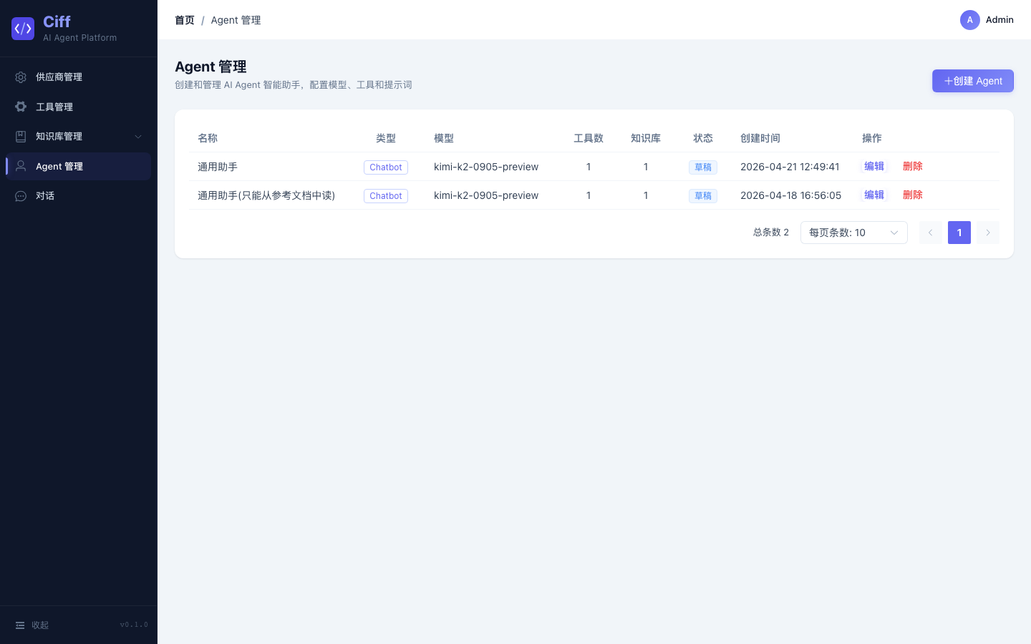Image resolution: width=1031 pixels, height=644 pixels.
Task: Click the 创建时间 column header
Action: 760,138
